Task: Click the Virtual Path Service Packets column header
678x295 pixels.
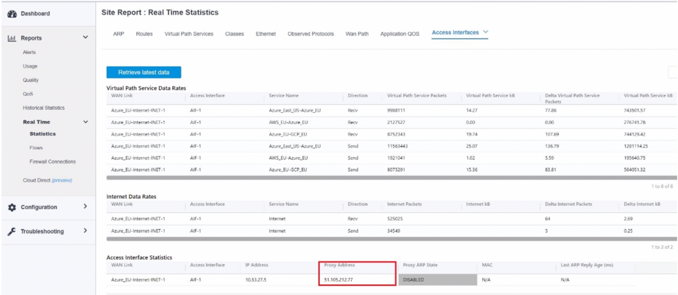Action: tap(417, 95)
